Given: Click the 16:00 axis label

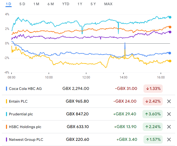Looking at the screenshot, I should coord(161,77).
